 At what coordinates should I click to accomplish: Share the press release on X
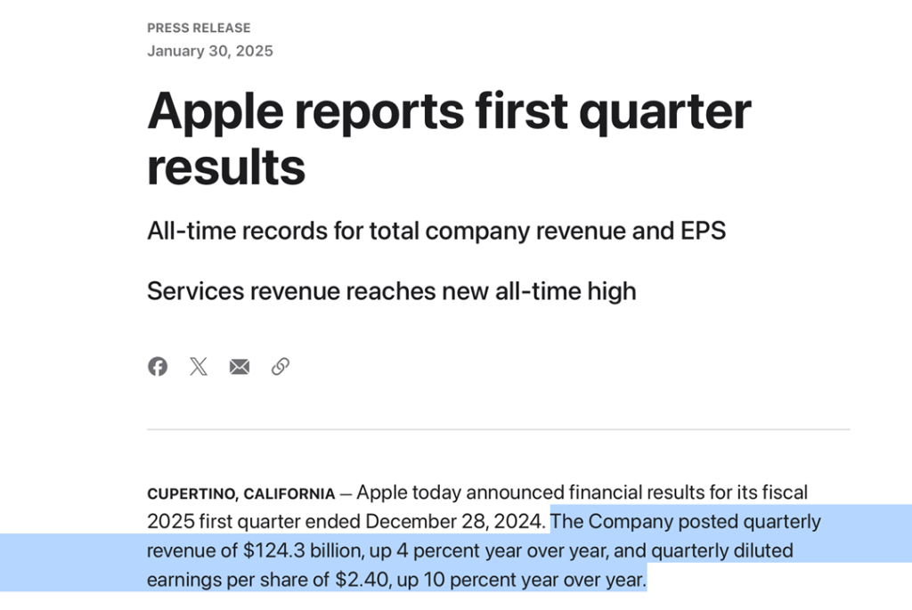(199, 366)
